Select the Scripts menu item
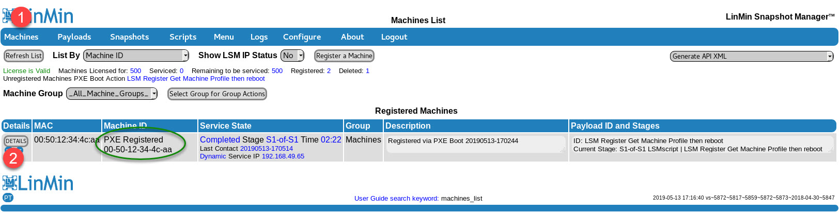This screenshot has width=840, height=213. coord(183,37)
